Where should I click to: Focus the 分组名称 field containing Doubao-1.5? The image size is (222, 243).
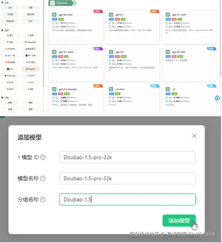click(127, 200)
